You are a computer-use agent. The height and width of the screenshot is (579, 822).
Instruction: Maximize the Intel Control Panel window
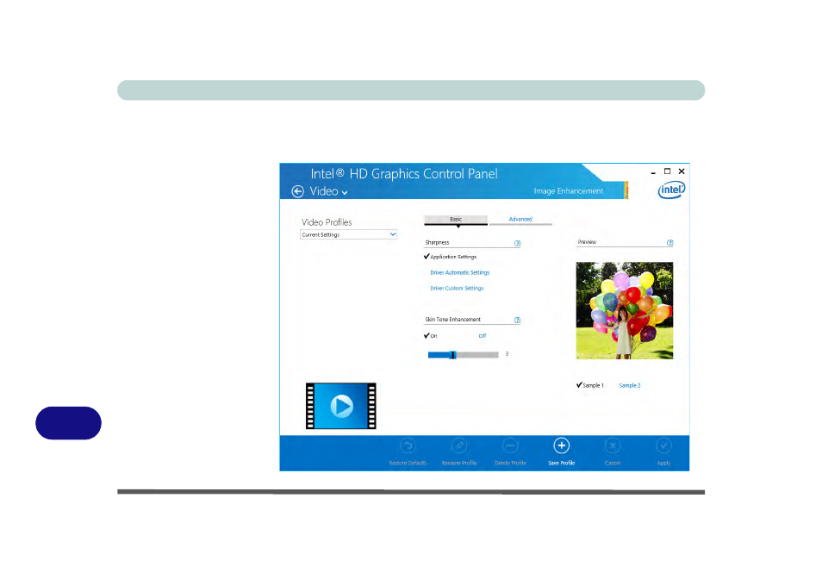(668, 171)
